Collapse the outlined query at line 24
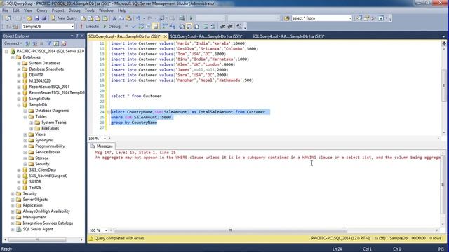Viewport: 449px width, 252px height. [x=108, y=112]
